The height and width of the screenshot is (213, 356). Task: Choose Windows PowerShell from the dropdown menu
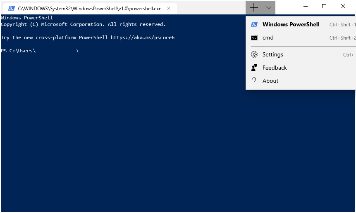[x=301, y=24]
